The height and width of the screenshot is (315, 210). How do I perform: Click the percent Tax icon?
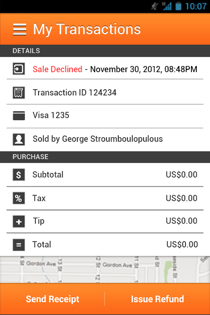[x=19, y=198]
